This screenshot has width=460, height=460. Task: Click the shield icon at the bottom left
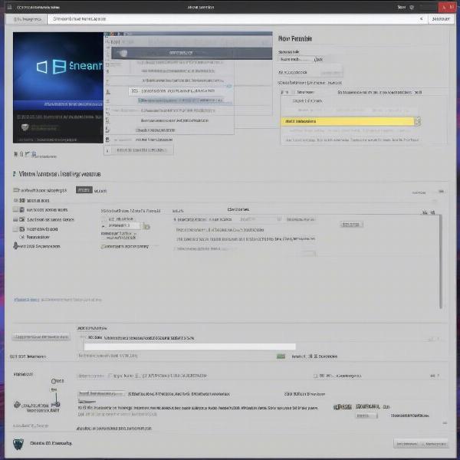click(x=18, y=444)
